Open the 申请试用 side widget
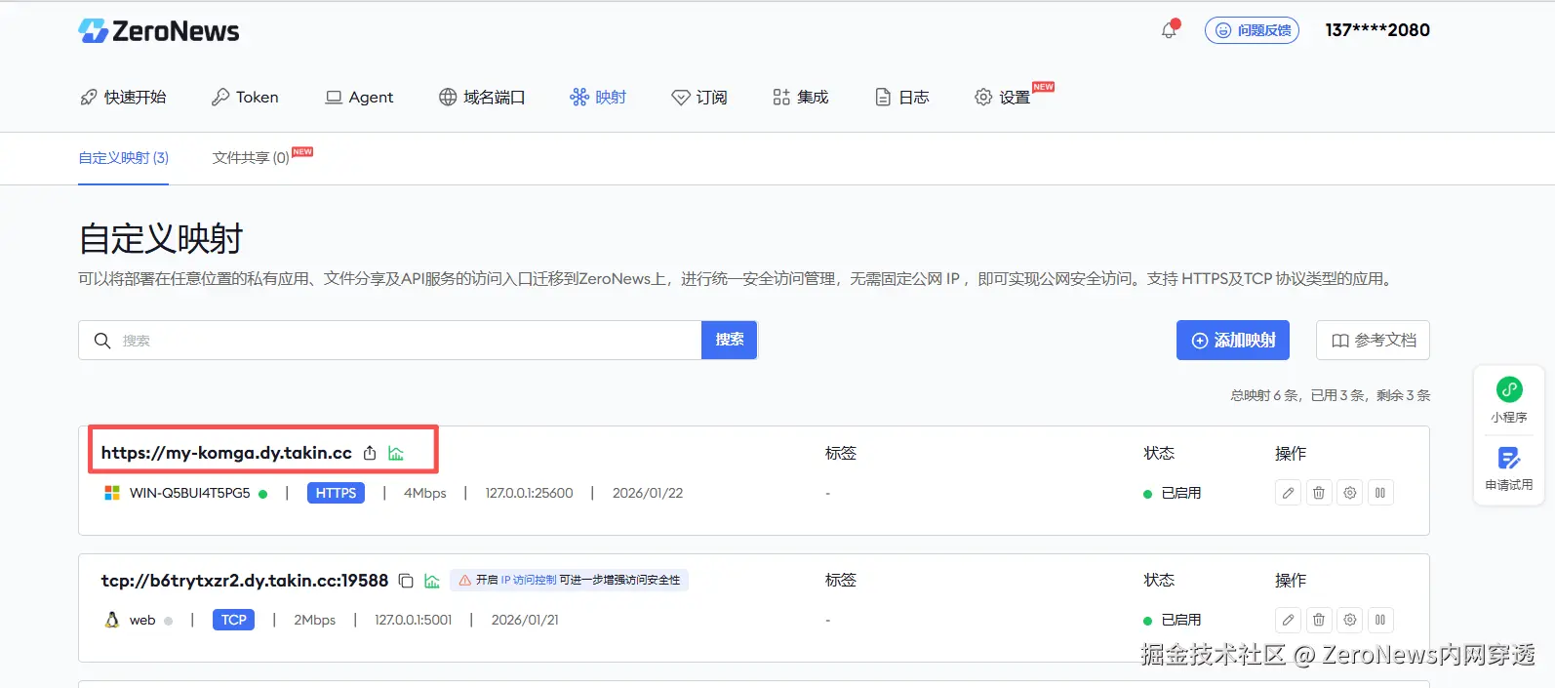 click(1509, 468)
